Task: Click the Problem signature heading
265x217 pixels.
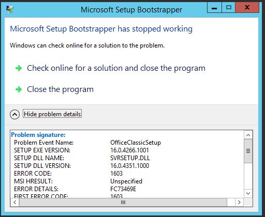Action: [x=38, y=135]
